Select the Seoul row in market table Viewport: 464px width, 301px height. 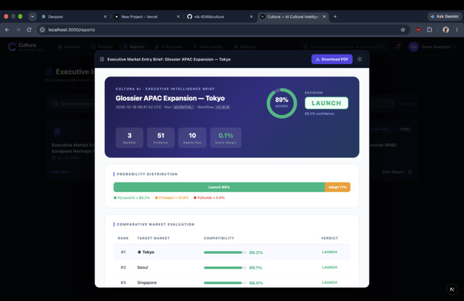click(232, 267)
